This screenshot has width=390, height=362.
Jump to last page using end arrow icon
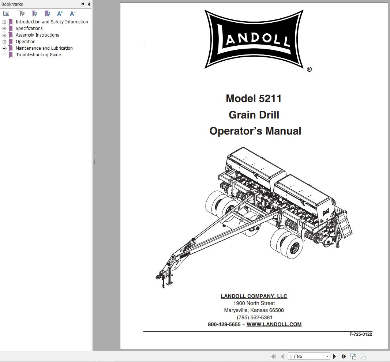coord(343,356)
